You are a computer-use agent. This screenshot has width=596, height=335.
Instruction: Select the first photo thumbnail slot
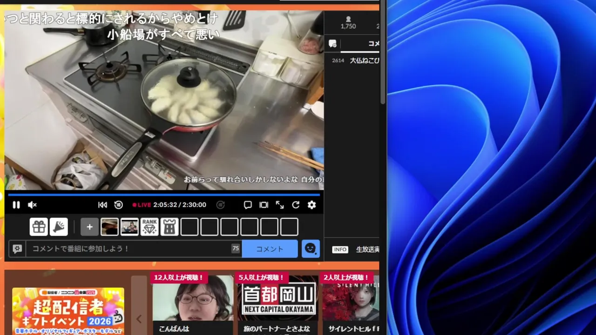(109, 227)
